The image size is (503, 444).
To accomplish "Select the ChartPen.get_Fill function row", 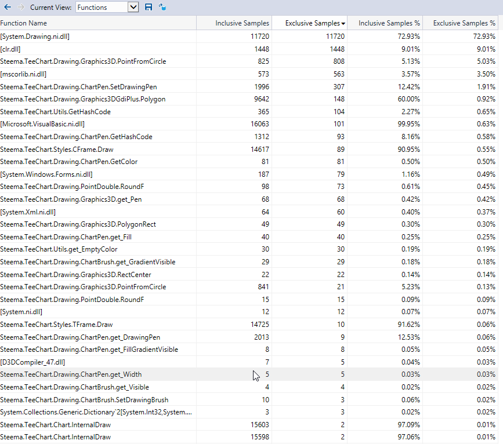I will (x=249, y=237).
